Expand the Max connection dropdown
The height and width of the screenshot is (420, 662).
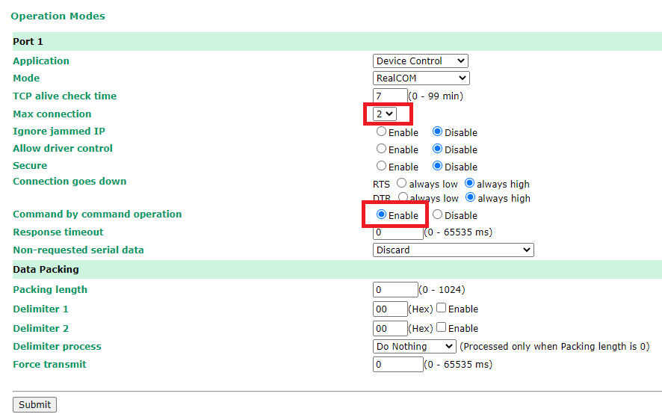tap(384, 114)
